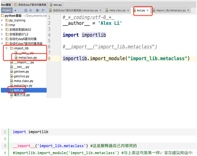Click the 属性方法.py Python file icon
Screen dimensions: 197x156
point(12,95)
